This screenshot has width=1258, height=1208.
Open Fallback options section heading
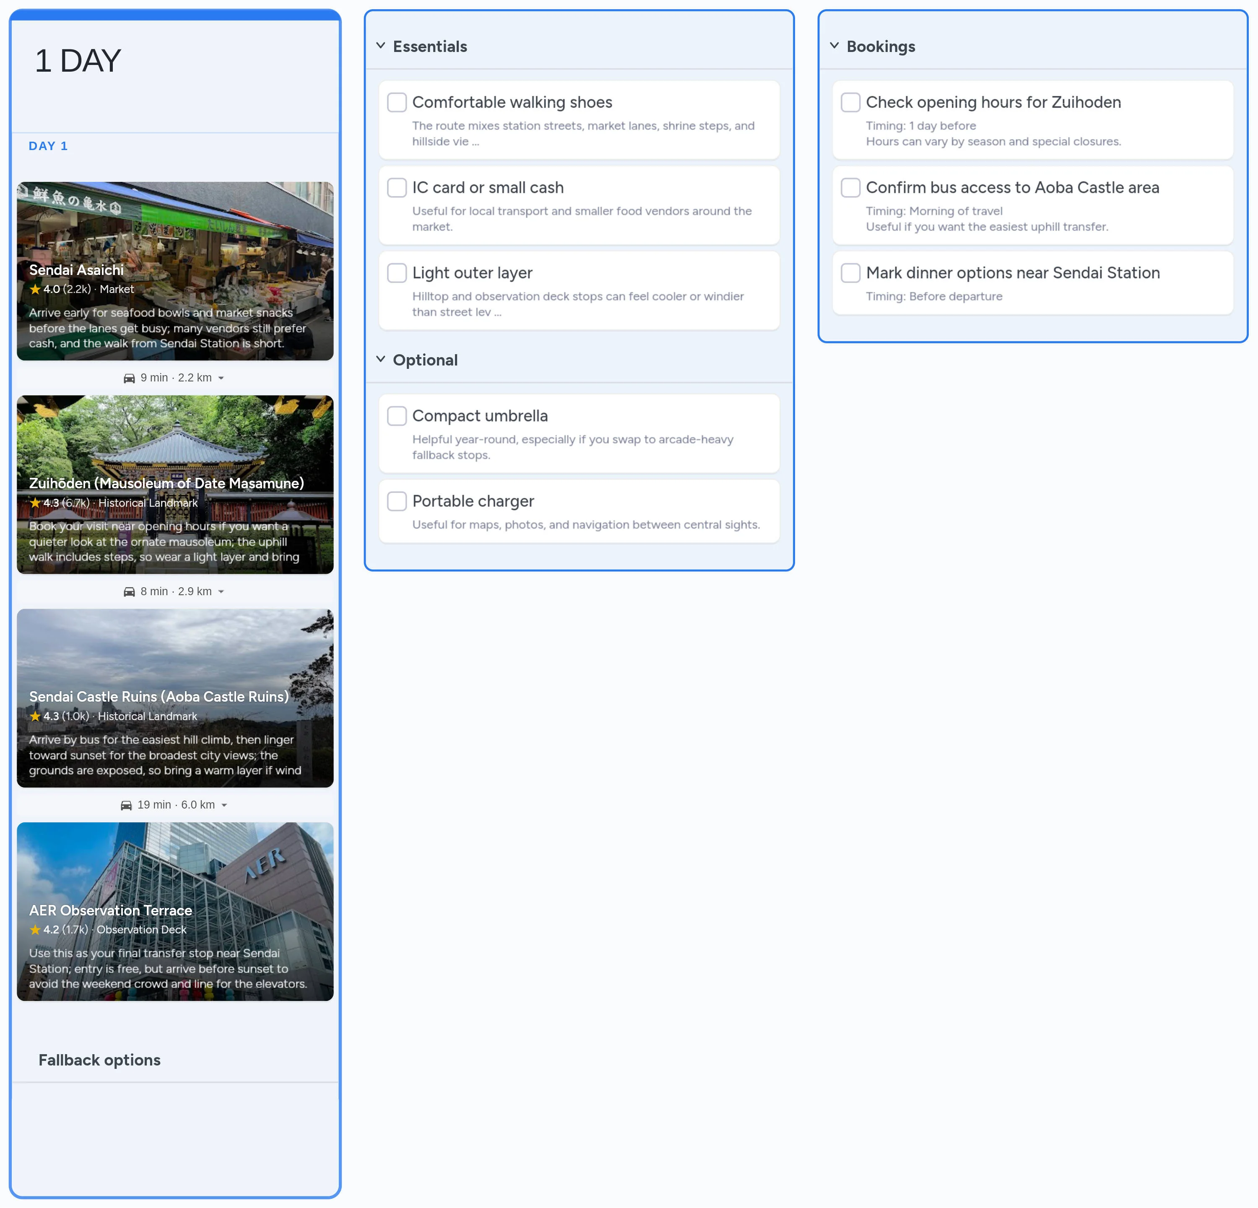coord(99,1060)
